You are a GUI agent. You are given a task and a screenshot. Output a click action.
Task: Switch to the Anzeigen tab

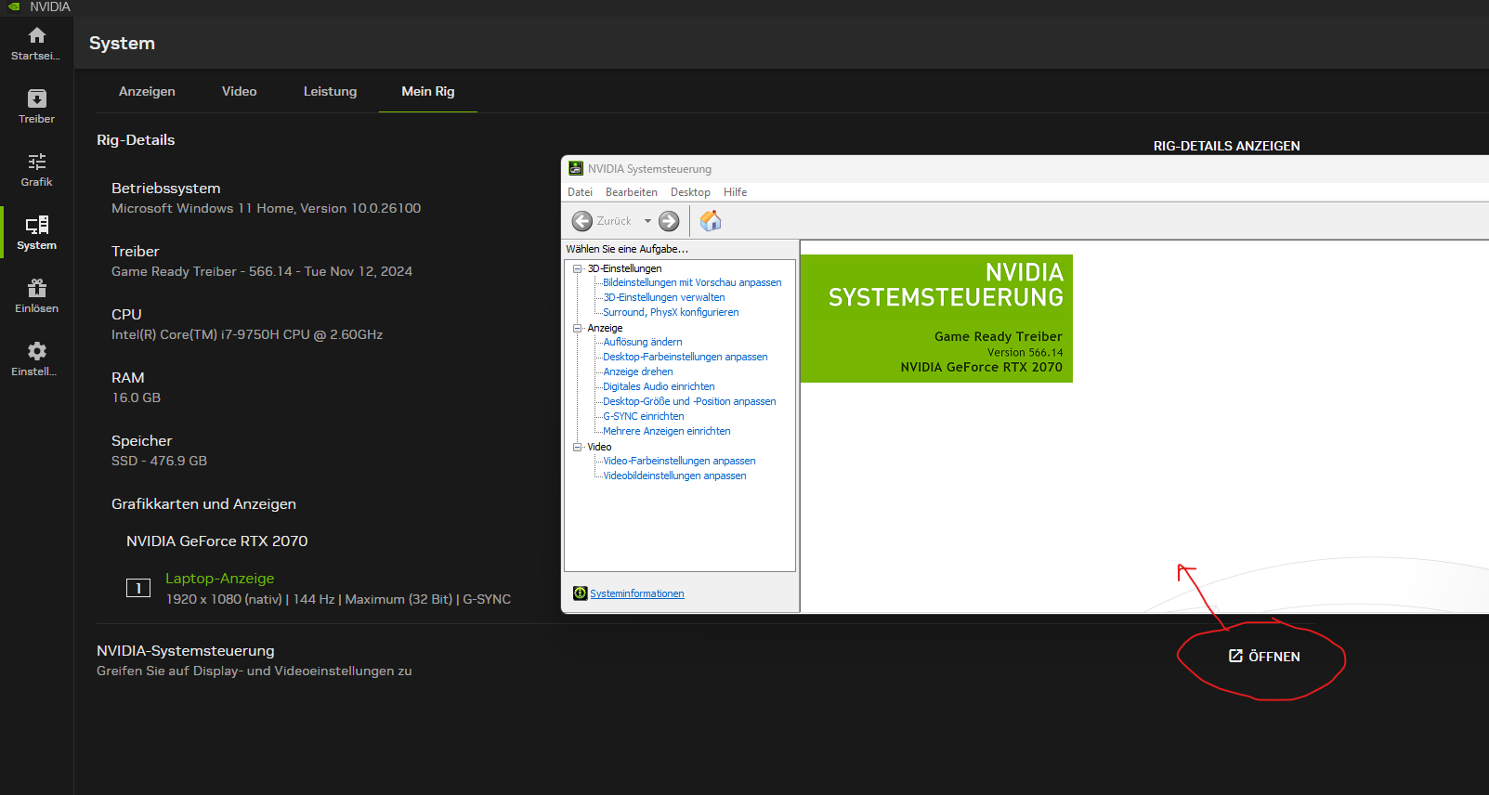[x=147, y=91]
